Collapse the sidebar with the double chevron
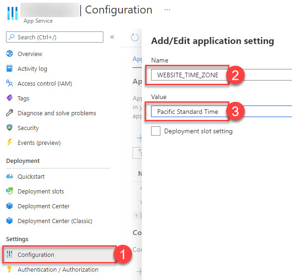The height and width of the screenshot is (280, 292). coord(112,37)
